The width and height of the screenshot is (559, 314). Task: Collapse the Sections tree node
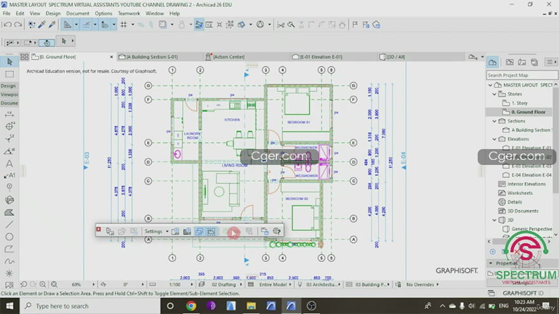tap(494, 121)
